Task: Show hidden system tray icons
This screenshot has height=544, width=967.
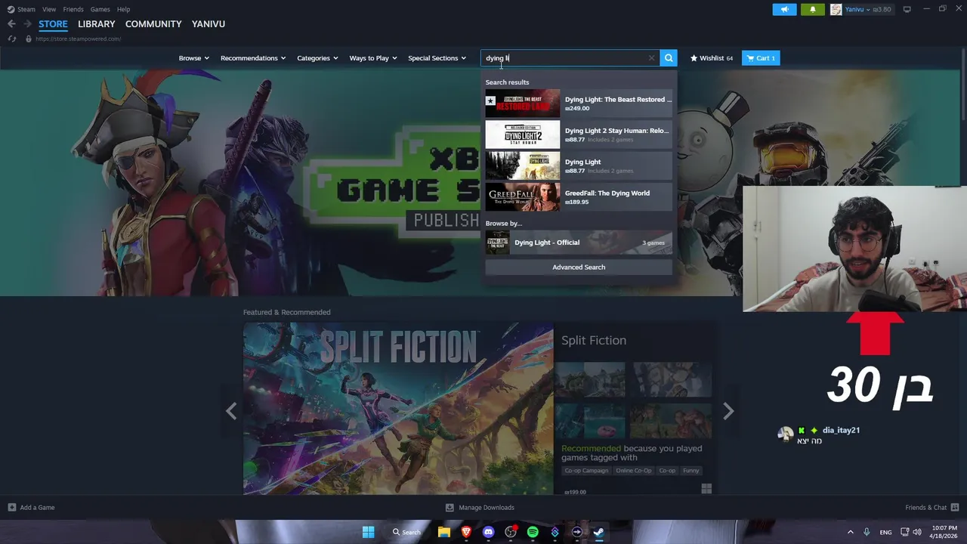Action: pos(850,532)
